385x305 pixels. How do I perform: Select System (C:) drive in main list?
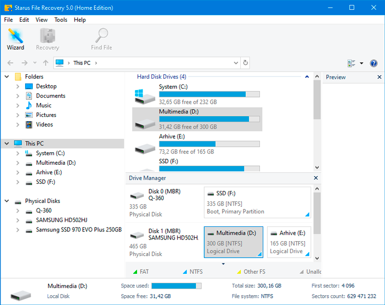click(x=197, y=94)
